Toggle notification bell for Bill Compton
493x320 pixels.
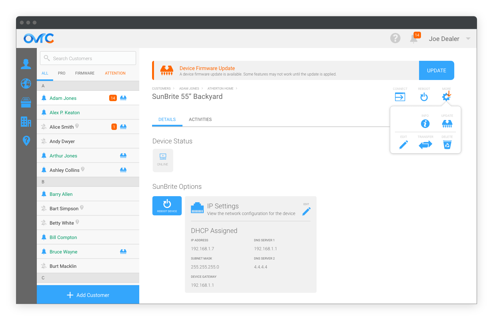(x=44, y=237)
